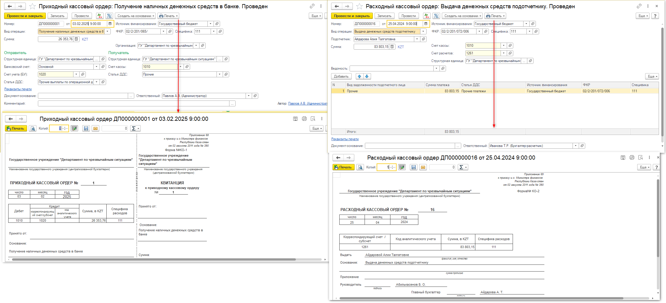Expand the Счет расчетов 1261 dropdown
Viewport: 666px width, 303px height.
coord(504,53)
